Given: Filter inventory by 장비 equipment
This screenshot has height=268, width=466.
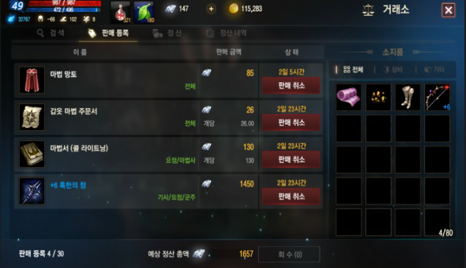Looking at the screenshot, I should [393, 69].
